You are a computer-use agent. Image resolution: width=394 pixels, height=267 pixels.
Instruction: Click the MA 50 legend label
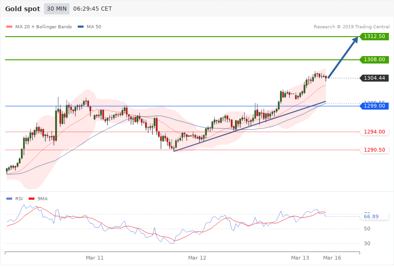(94, 26)
